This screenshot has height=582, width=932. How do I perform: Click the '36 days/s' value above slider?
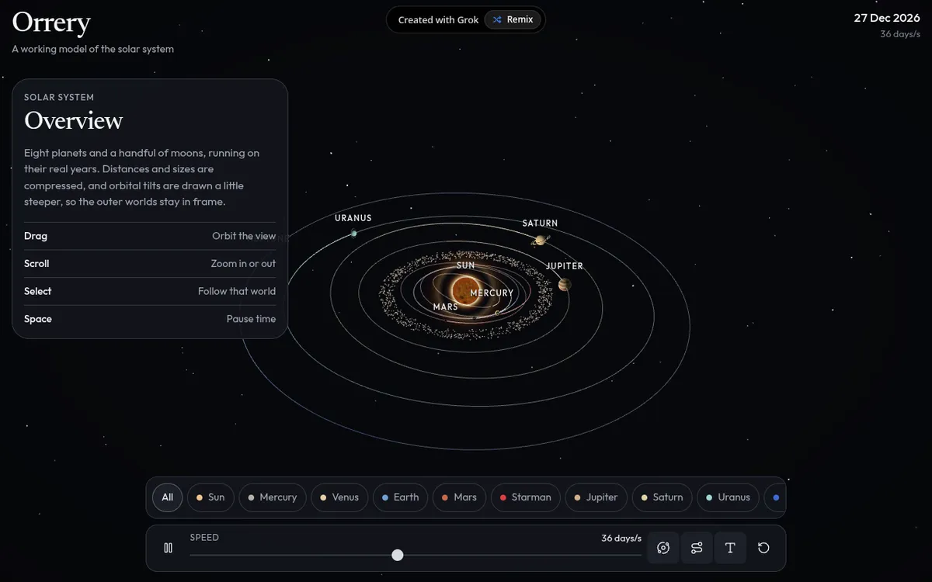point(621,538)
